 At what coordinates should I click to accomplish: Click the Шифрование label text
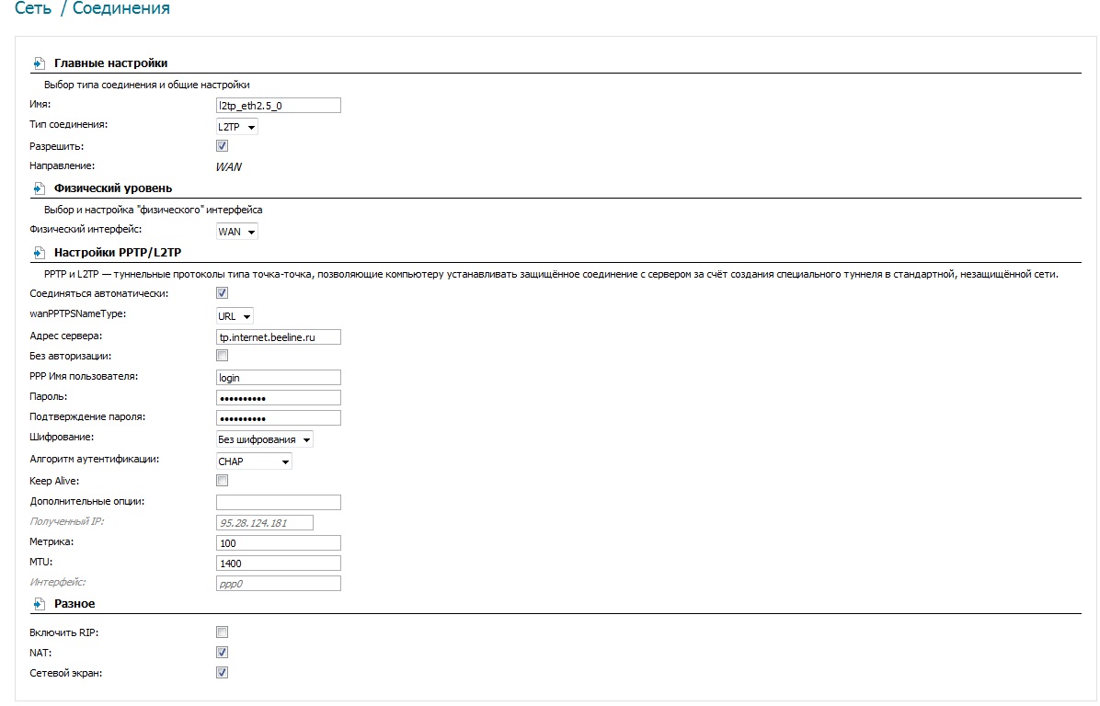62,438
